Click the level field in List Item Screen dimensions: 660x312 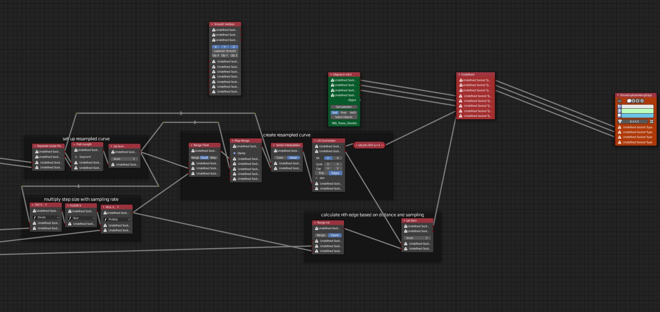coord(417,238)
